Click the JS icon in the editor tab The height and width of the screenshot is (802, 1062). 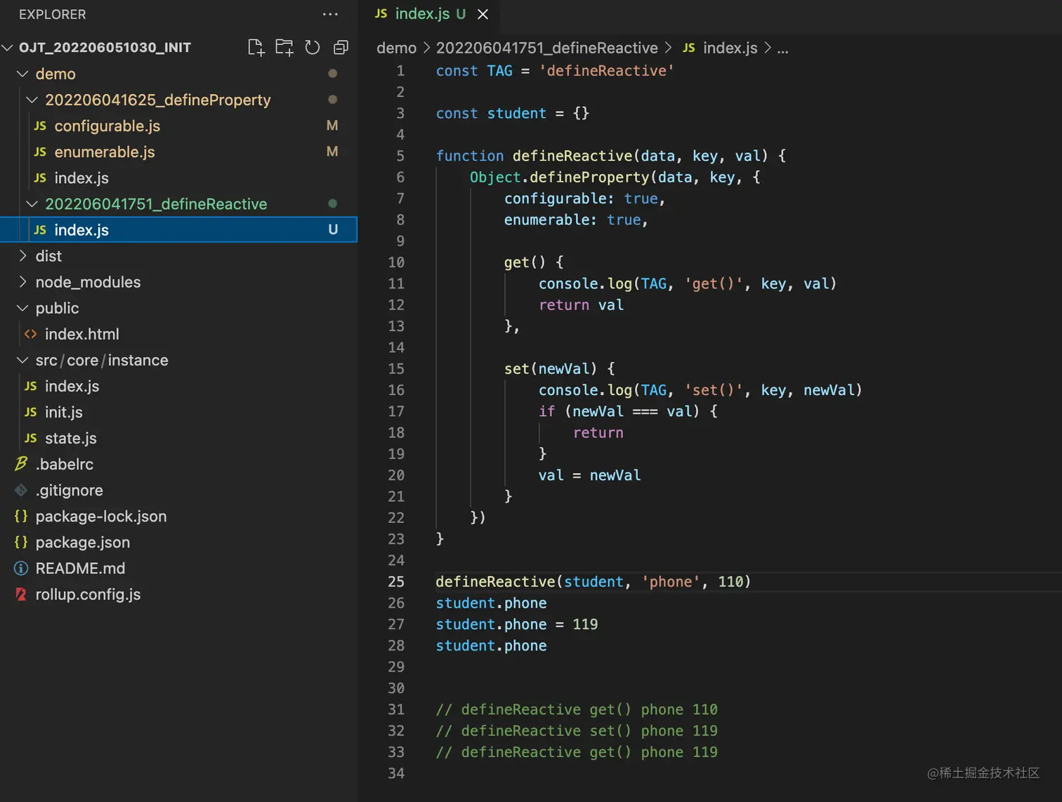pyautogui.click(x=381, y=14)
